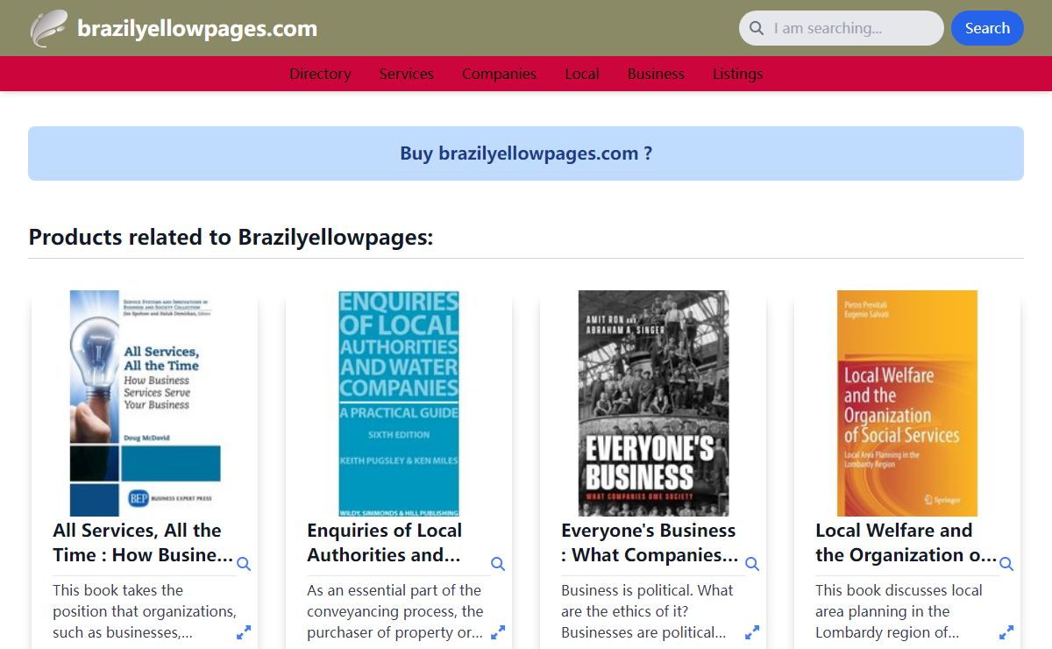Click the feather logo icon in header
The width and height of the screenshot is (1052, 649).
(48, 28)
